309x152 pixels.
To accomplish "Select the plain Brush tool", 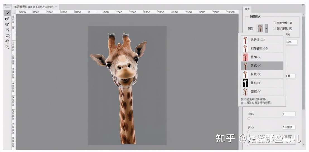I will pos(8,24).
